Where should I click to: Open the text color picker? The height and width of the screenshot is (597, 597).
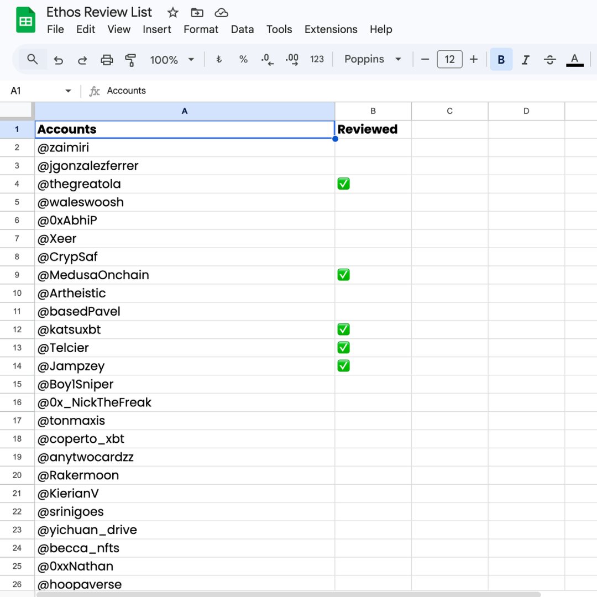coord(574,60)
